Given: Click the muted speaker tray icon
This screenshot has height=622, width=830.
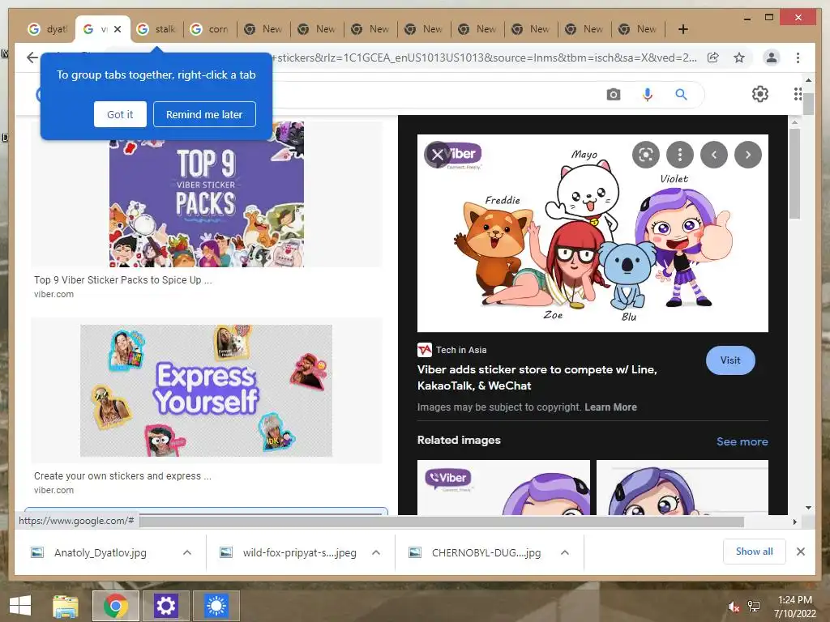Looking at the screenshot, I should click(733, 607).
